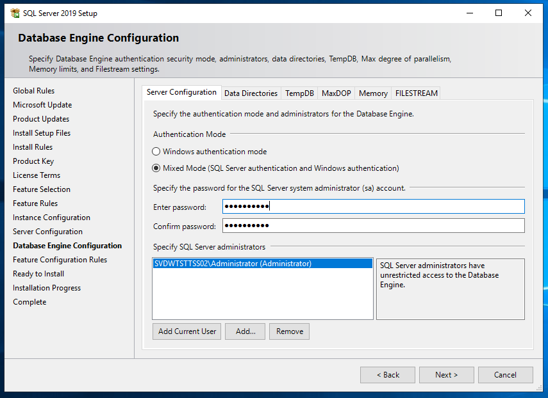Click Ready to Install step
This screenshot has height=398, width=548.
tap(38, 274)
